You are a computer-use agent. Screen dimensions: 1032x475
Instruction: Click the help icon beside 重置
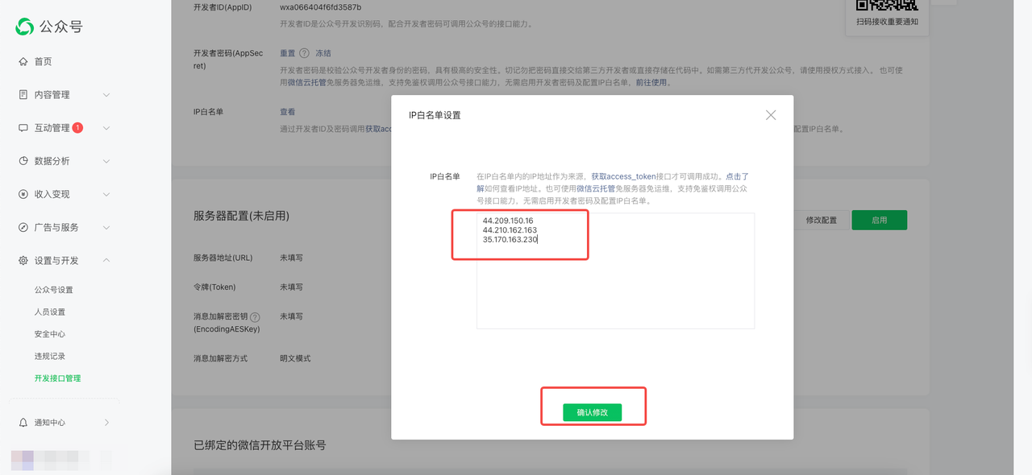click(304, 53)
